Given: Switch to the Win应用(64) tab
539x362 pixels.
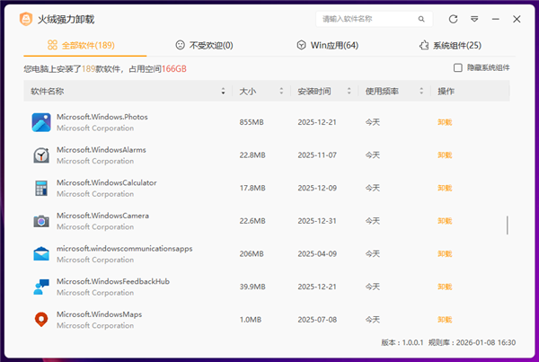Looking at the screenshot, I should tap(328, 45).
